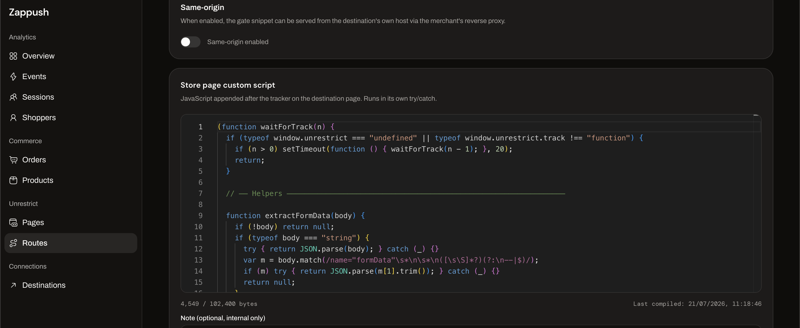This screenshot has height=328, width=800.
Task: Click the 'Commerce' sidebar group label
Action: 25,141
